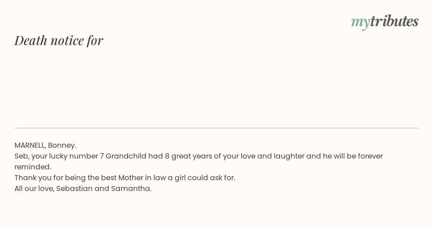The height and width of the screenshot is (227, 433).
Task: Click the "Death notice for" heading
Action: [59, 40]
